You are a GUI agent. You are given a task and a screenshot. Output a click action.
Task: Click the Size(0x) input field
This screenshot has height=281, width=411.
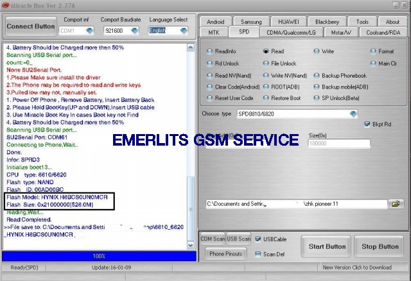pyautogui.click(x=339, y=144)
